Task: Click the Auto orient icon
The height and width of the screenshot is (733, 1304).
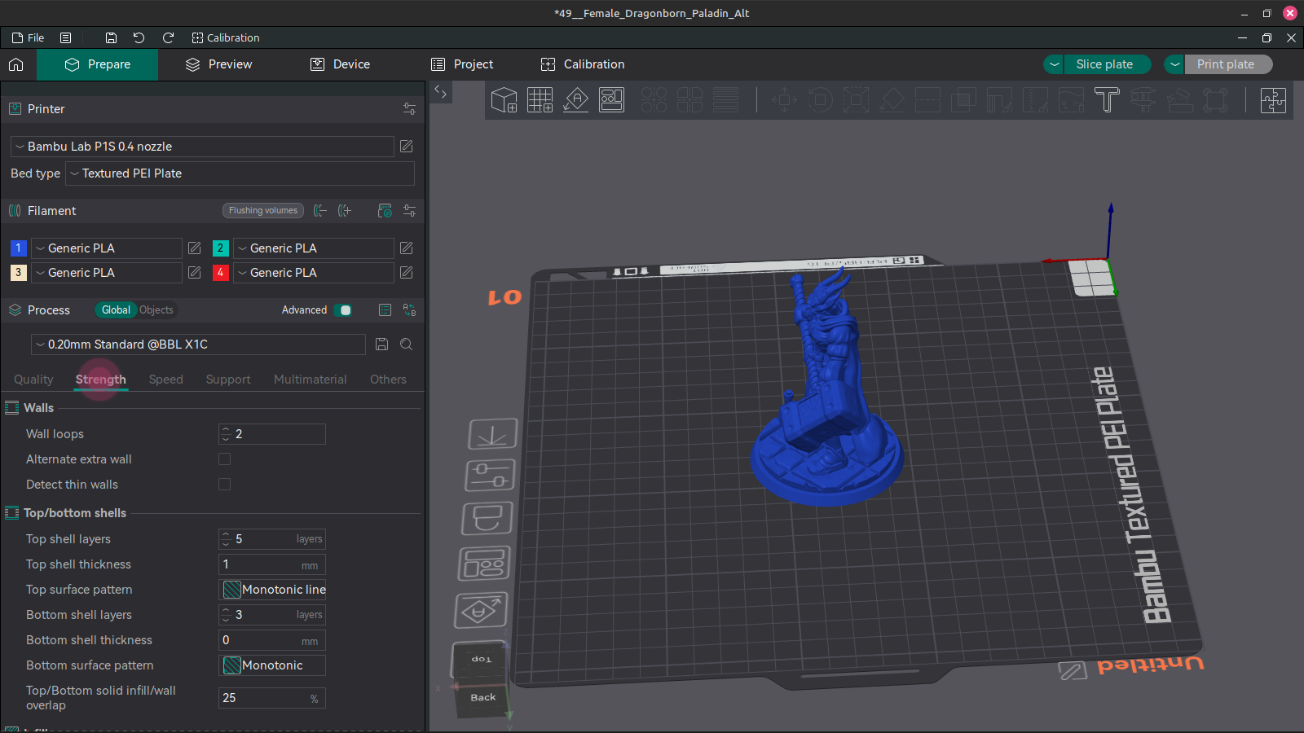Action: coord(575,100)
